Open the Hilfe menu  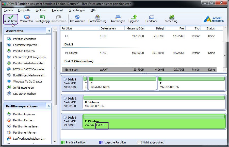[93, 10]
